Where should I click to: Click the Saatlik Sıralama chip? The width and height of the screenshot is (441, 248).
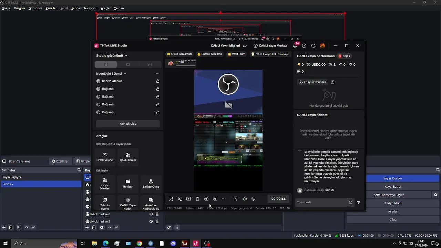209,54
